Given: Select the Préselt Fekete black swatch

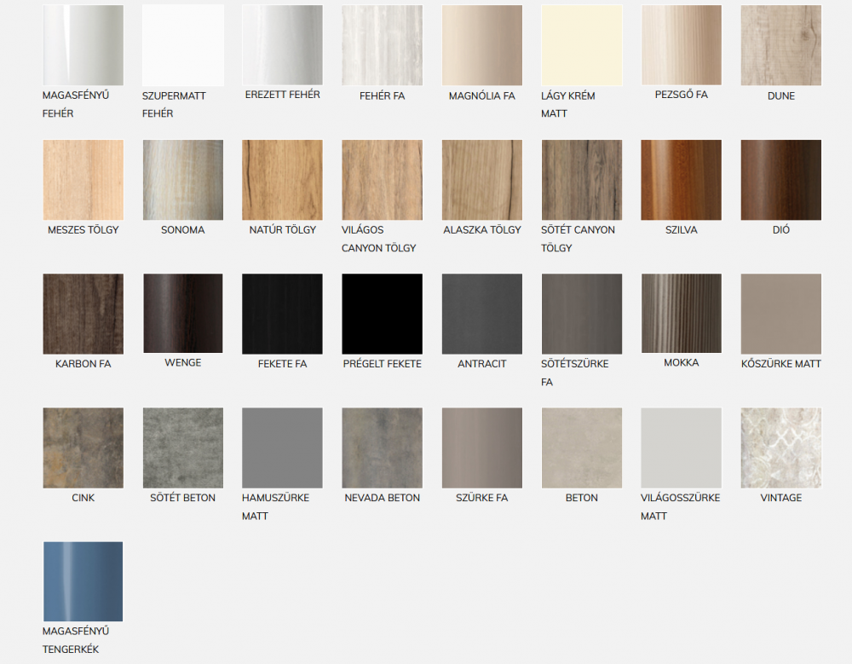Looking at the screenshot, I should pyautogui.click(x=382, y=314).
